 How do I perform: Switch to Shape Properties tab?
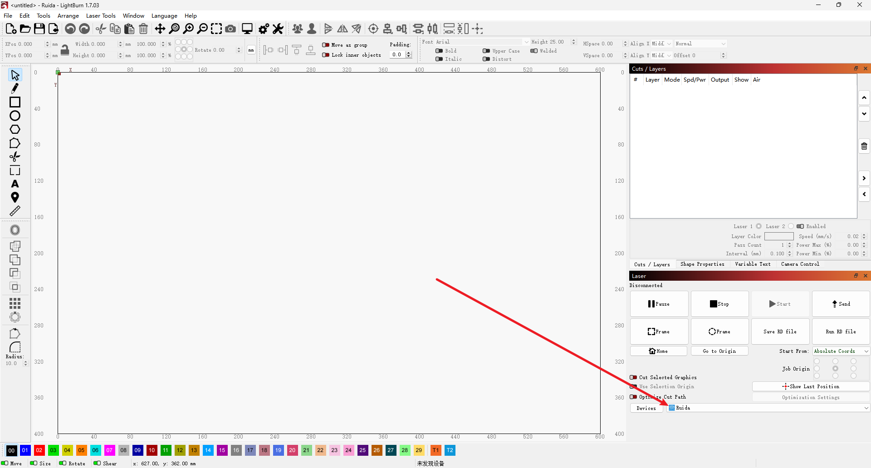[702, 264]
